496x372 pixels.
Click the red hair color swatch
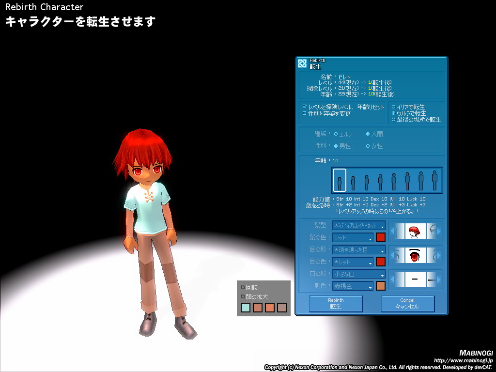[381, 237]
